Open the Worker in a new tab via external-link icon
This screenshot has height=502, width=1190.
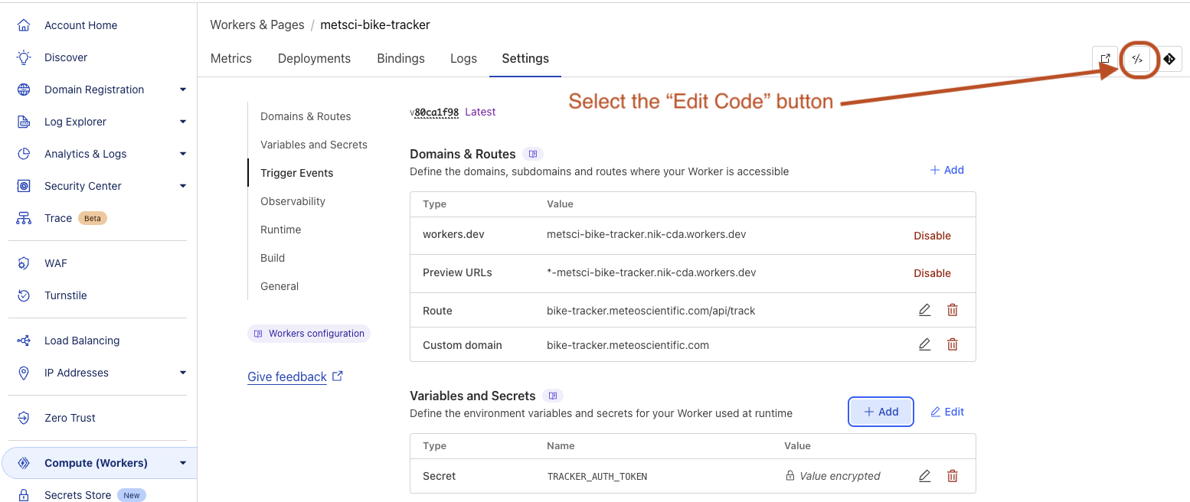tap(1105, 58)
